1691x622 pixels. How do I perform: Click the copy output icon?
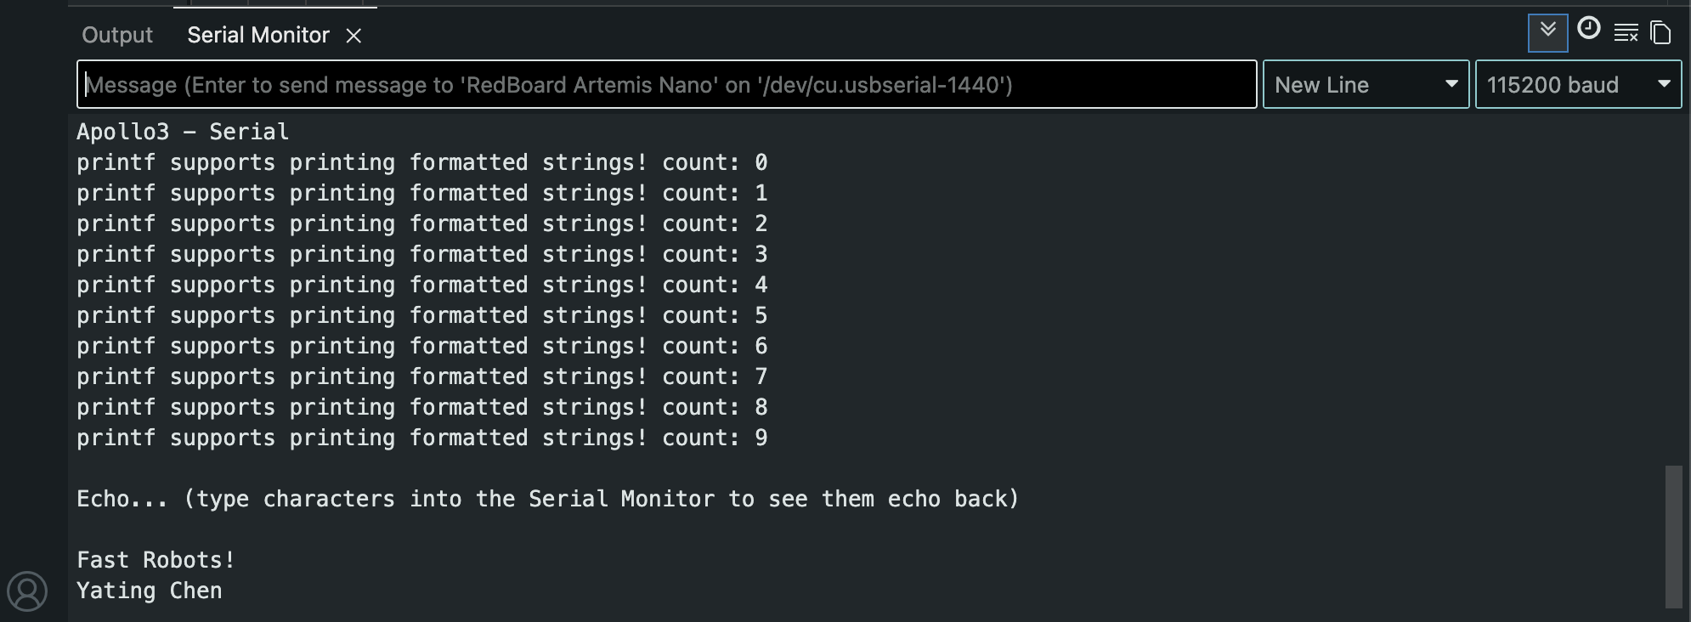click(x=1660, y=33)
